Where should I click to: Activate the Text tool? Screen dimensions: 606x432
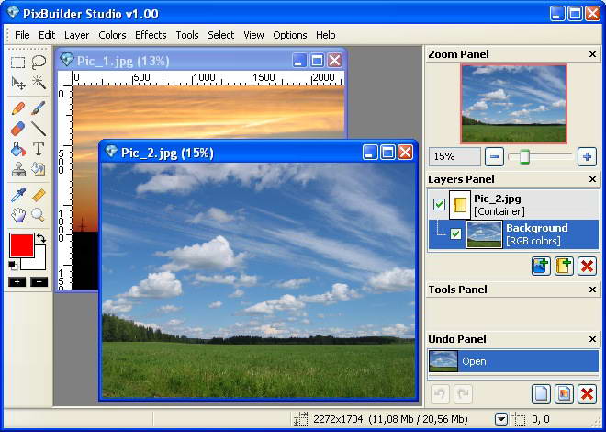(39, 149)
